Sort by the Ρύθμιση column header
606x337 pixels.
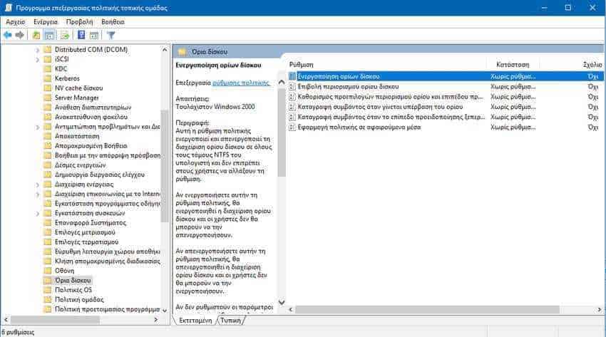[301, 65]
